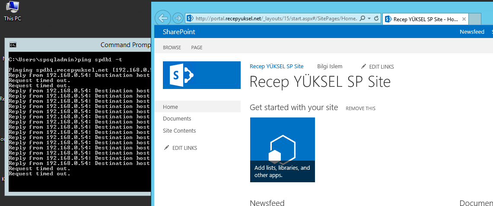Click Pinging spdb1.recepyuksel.net output line
The width and height of the screenshot is (493, 206).
point(80,70)
